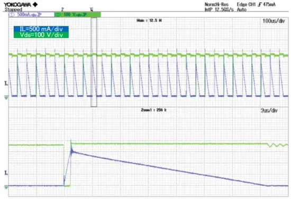Click the YOKOGAWA diamond logo
This screenshot has height=199, width=291.
[x=35, y=4]
